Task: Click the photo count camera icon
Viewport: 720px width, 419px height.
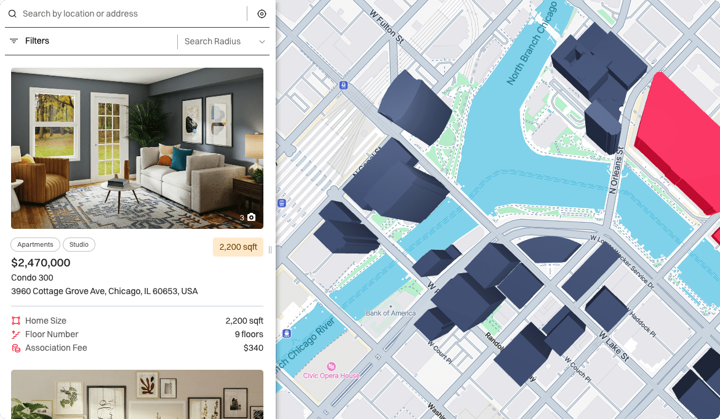Action: (x=251, y=217)
